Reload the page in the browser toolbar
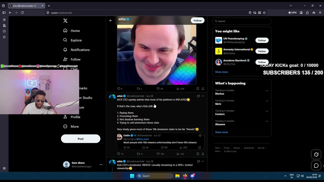Screen dimensions: 324x182 click(x=22, y=13)
